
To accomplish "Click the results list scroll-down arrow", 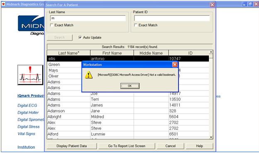I will (x=211, y=137).
